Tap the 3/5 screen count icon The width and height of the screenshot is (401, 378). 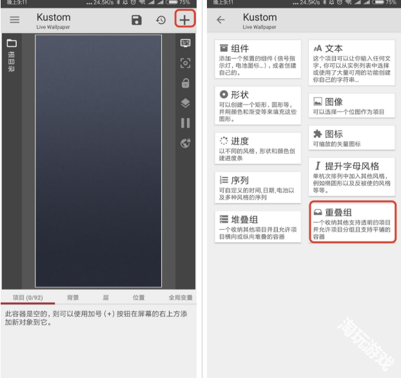185,43
